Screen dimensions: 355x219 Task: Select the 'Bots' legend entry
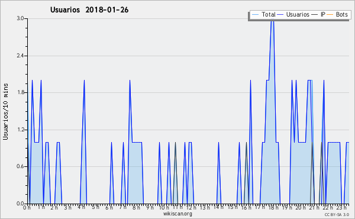tap(341, 14)
